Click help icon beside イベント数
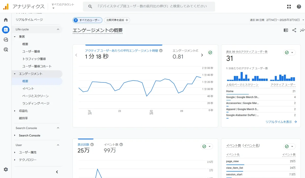305x178 pixels. tap(121, 145)
